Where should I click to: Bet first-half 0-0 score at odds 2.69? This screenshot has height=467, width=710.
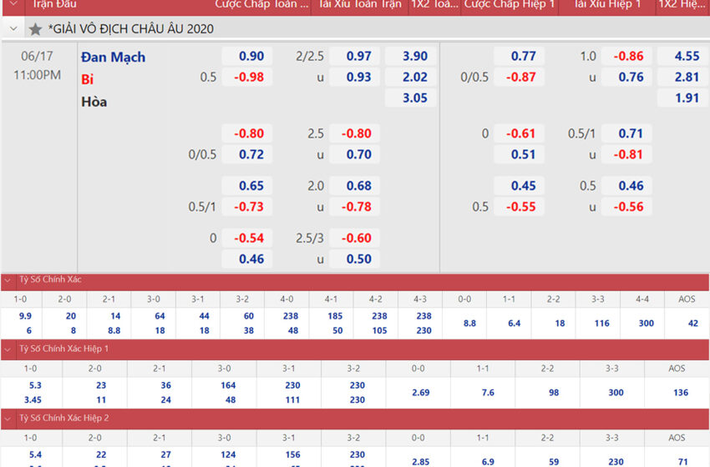point(422,392)
